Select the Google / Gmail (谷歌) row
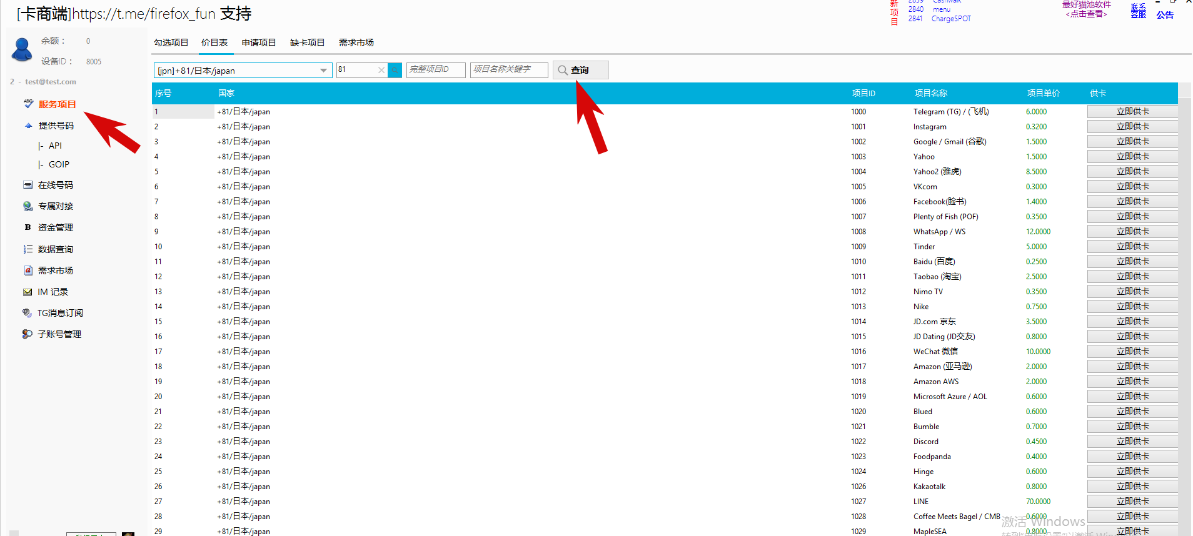 pos(949,142)
